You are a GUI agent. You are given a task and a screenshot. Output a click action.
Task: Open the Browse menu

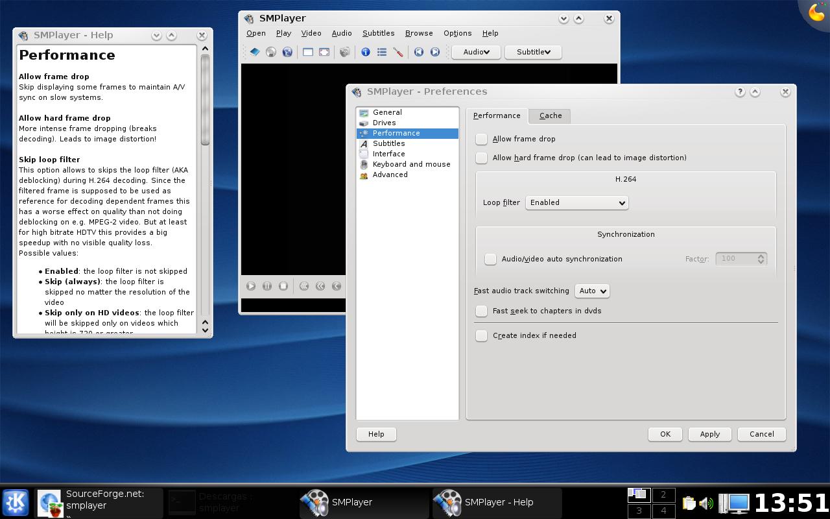pos(419,33)
